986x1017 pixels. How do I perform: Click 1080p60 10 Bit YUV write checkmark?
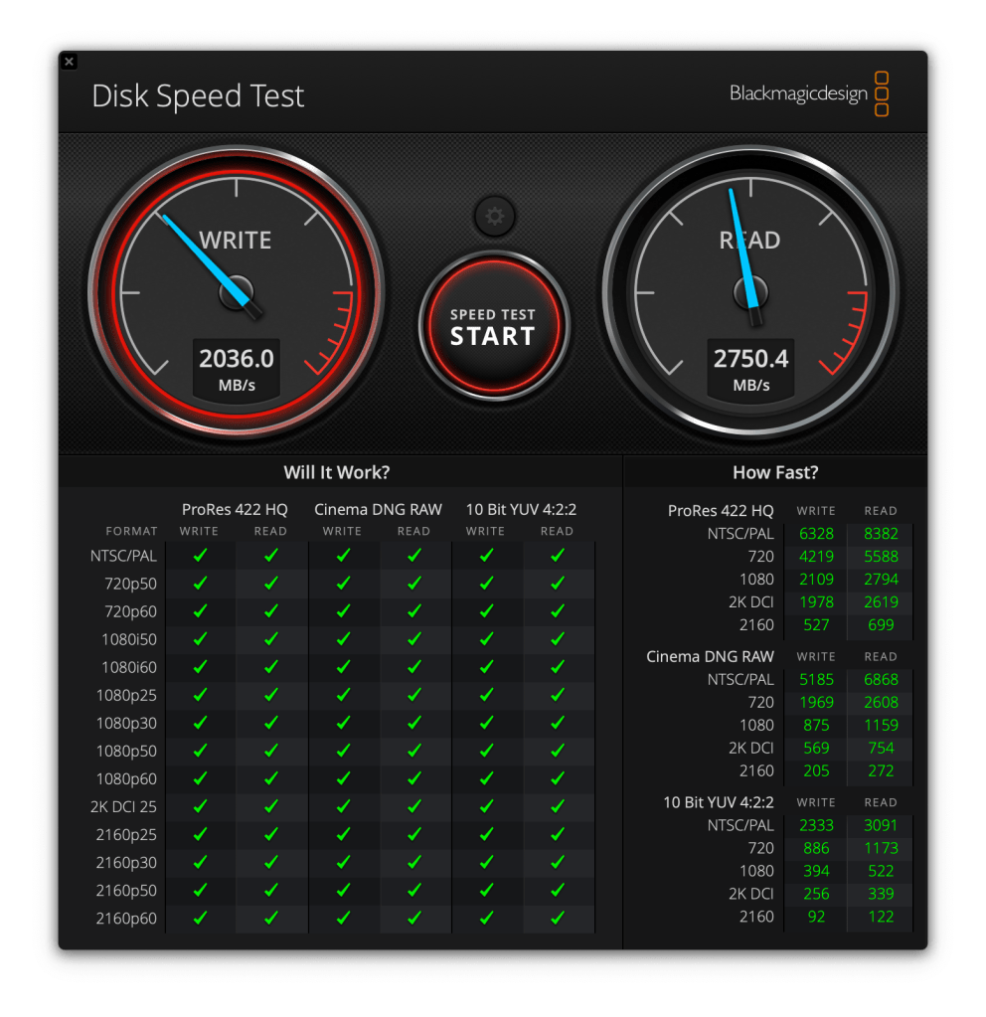(x=486, y=778)
